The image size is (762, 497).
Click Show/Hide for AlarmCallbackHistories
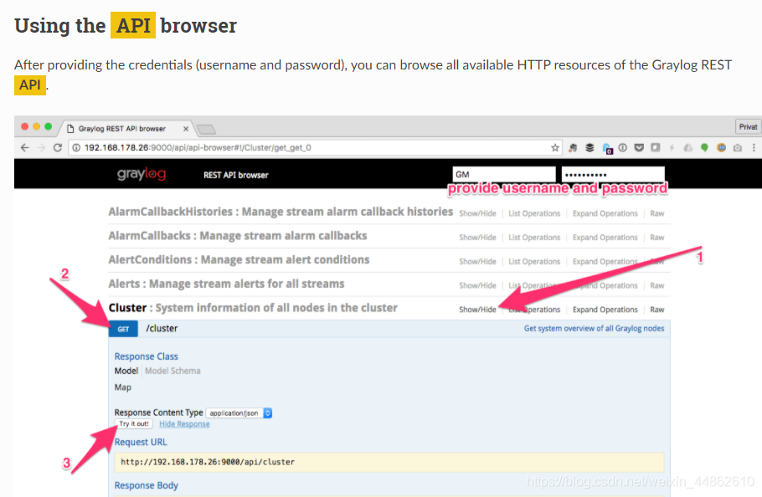click(477, 213)
